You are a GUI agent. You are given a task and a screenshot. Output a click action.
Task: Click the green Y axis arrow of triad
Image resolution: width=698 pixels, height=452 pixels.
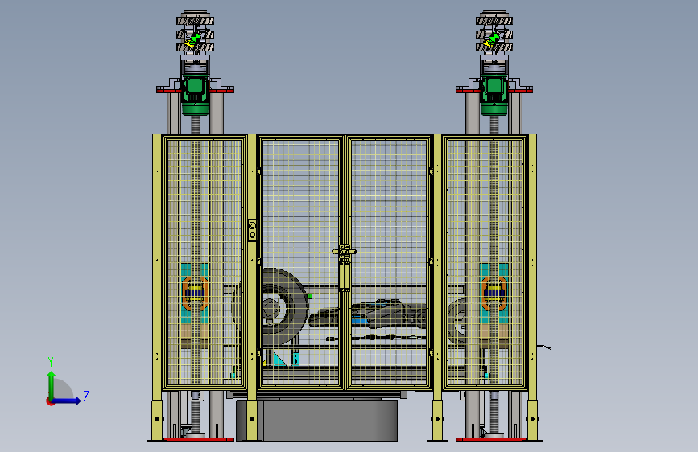(52, 385)
